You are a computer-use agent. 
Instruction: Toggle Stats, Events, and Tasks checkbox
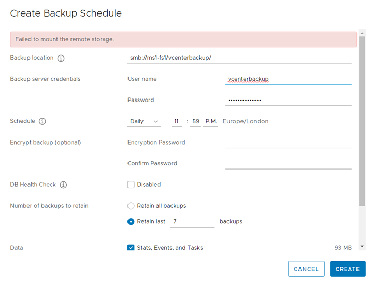pyautogui.click(x=131, y=248)
